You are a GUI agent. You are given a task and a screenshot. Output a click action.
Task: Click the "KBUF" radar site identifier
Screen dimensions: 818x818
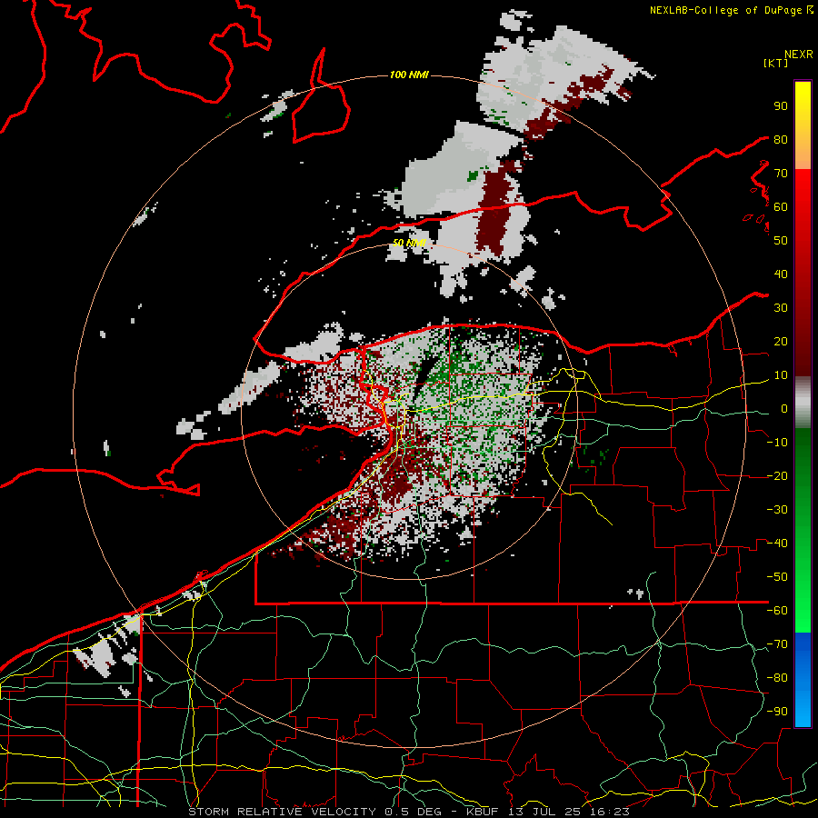[x=483, y=812]
